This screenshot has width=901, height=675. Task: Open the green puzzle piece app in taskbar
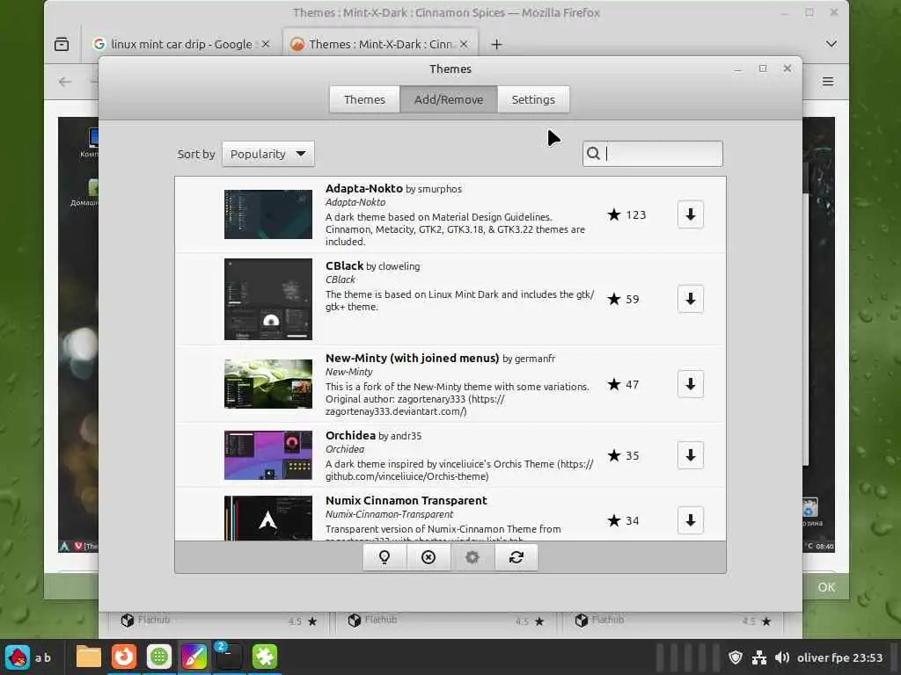coord(264,657)
